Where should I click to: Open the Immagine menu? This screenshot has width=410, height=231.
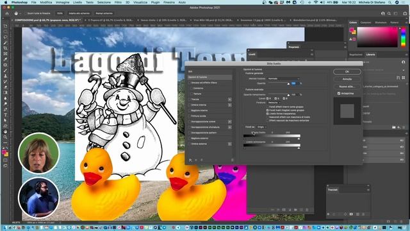pyautogui.click(x=63, y=3)
